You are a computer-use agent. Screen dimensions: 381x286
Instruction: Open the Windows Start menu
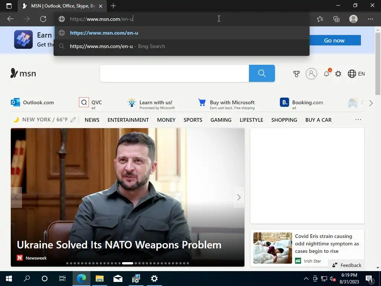coord(9,279)
